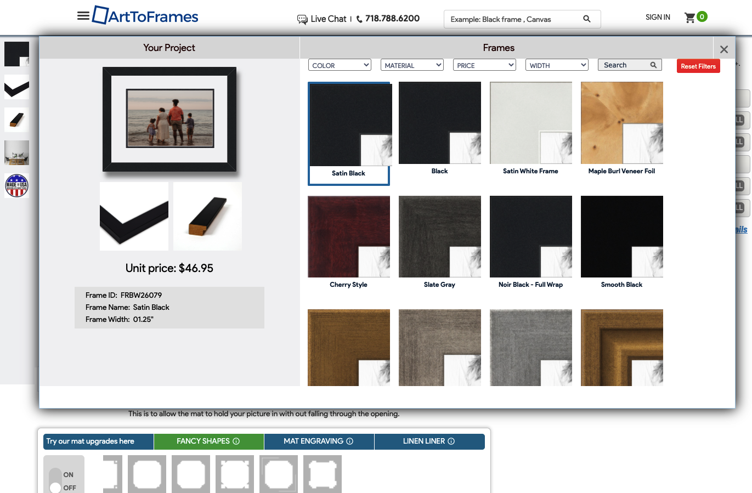
Task: Click the Linen Liner info icon
Action: (x=451, y=441)
